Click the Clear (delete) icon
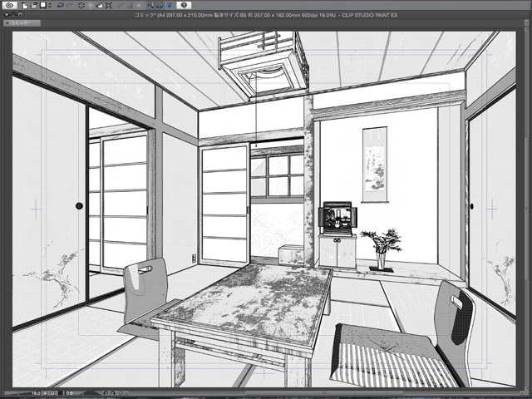The image size is (532, 399). tap(81, 5)
